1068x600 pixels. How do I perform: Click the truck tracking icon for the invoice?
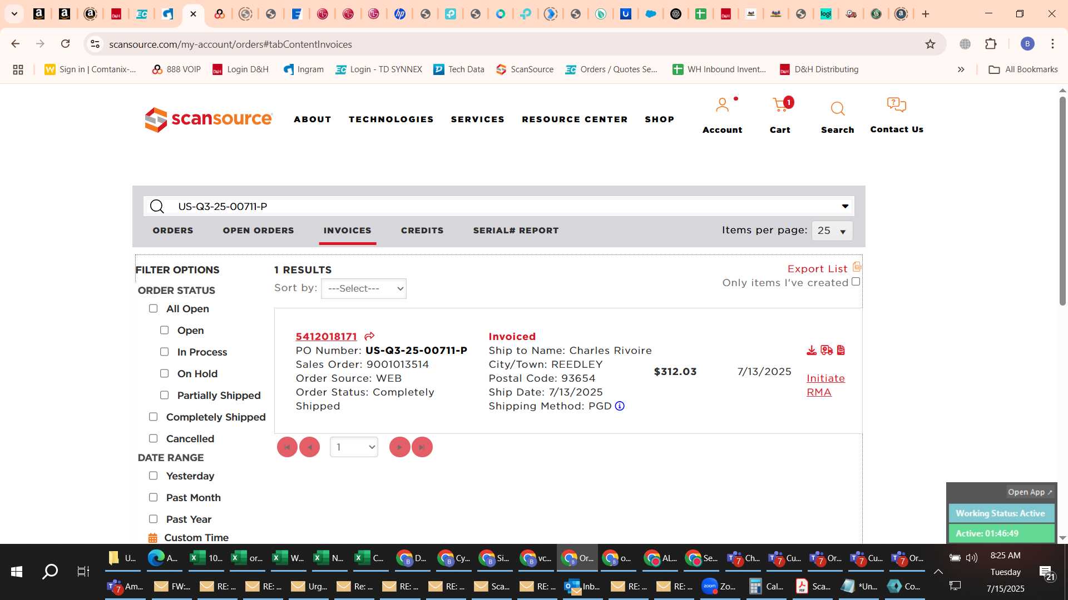tap(827, 350)
